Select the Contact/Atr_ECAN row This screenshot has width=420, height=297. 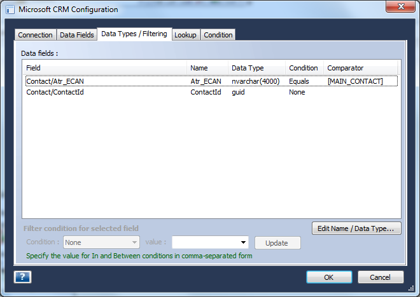tap(212, 81)
